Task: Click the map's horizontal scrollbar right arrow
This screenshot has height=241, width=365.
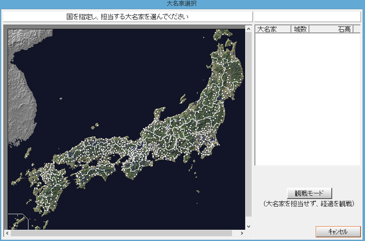Action: point(242,233)
